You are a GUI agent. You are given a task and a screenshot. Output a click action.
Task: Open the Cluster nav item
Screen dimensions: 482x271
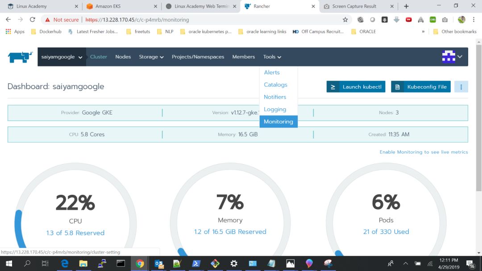tap(98, 57)
